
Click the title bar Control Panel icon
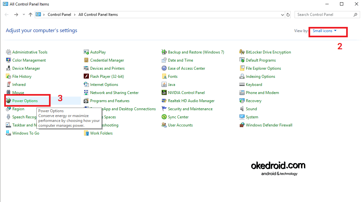(5, 4)
